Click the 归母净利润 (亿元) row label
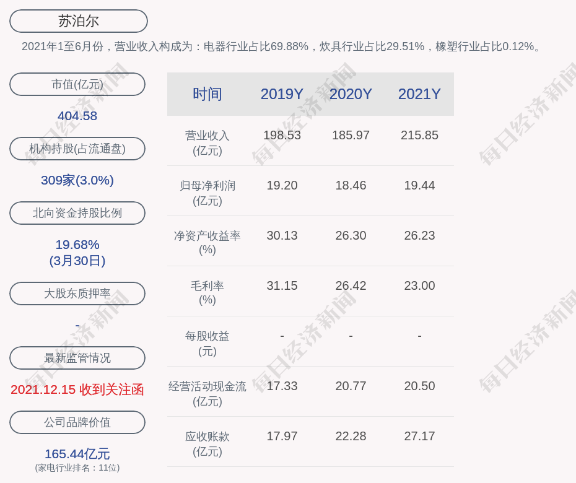 pos(207,193)
